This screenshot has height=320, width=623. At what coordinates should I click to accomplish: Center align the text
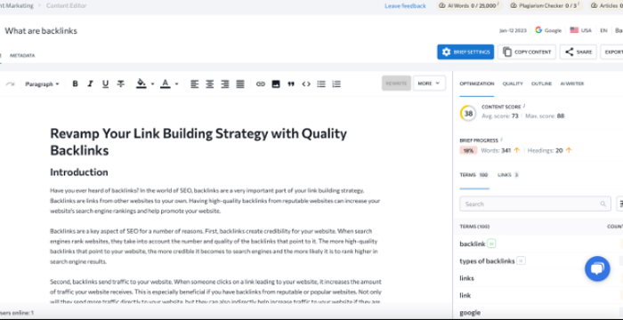(x=210, y=84)
